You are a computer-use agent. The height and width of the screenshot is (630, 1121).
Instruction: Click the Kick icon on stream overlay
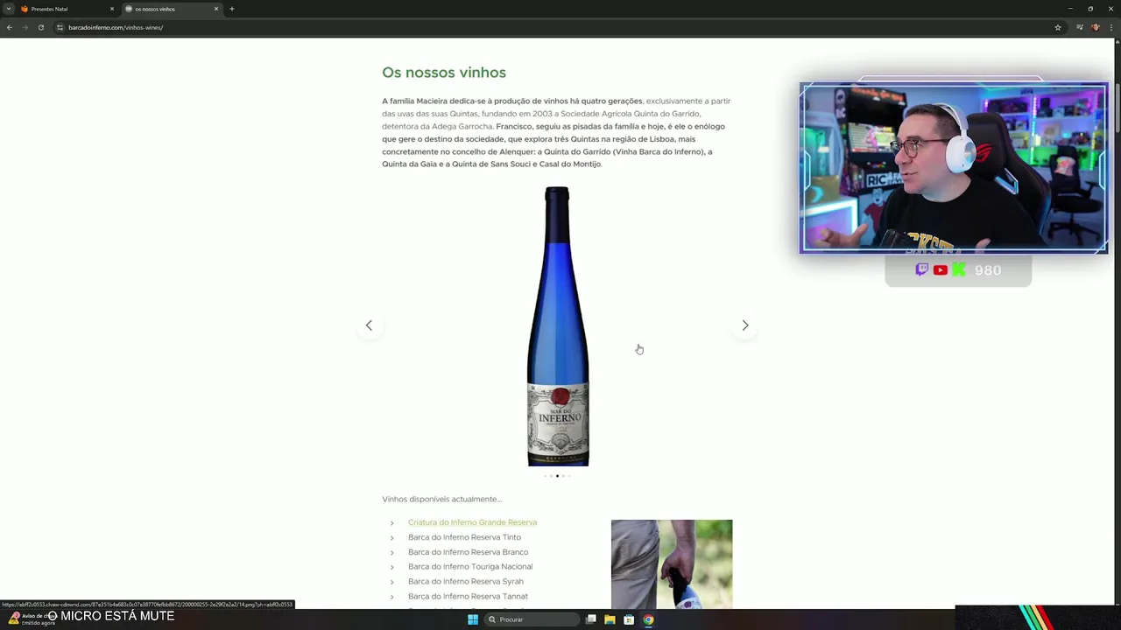[959, 270]
